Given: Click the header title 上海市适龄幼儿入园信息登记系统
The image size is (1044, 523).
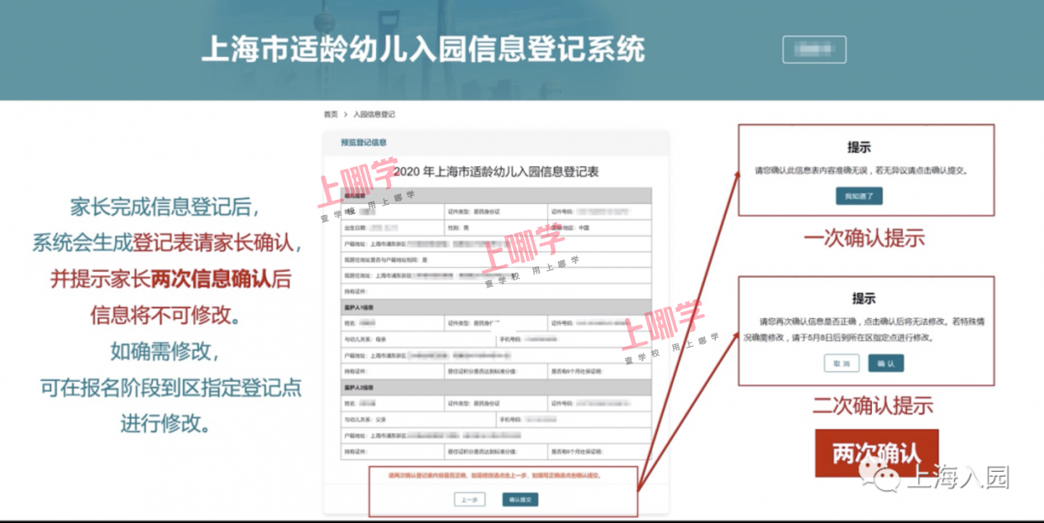Looking at the screenshot, I should pos(423,49).
